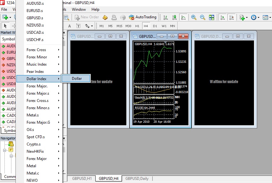Select the text label T tool
This screenshot has height=183, width=272.
coord(79,26)
